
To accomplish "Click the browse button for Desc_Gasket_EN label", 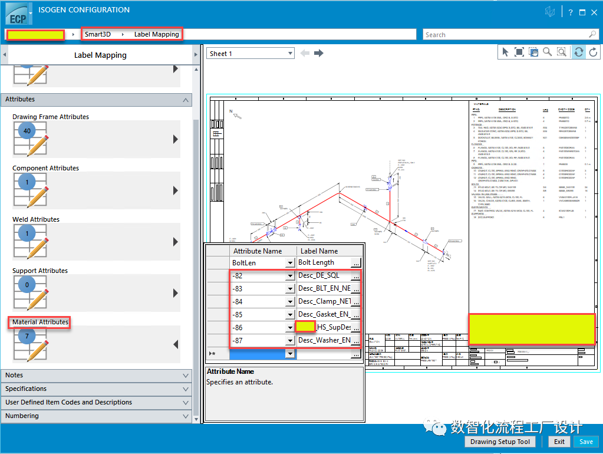I will (356, 315).
